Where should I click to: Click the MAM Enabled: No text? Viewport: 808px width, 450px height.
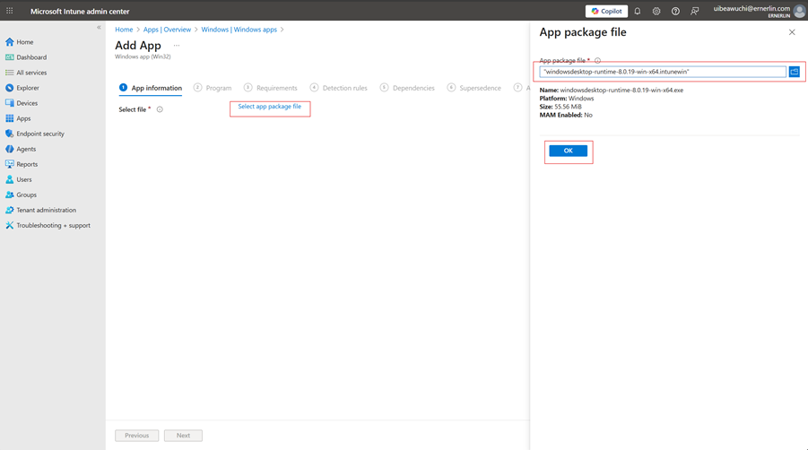click(x=566, y=115)
